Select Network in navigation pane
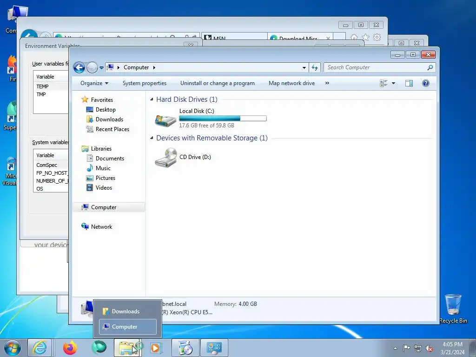Screen dimensions: 476x357 101,226
